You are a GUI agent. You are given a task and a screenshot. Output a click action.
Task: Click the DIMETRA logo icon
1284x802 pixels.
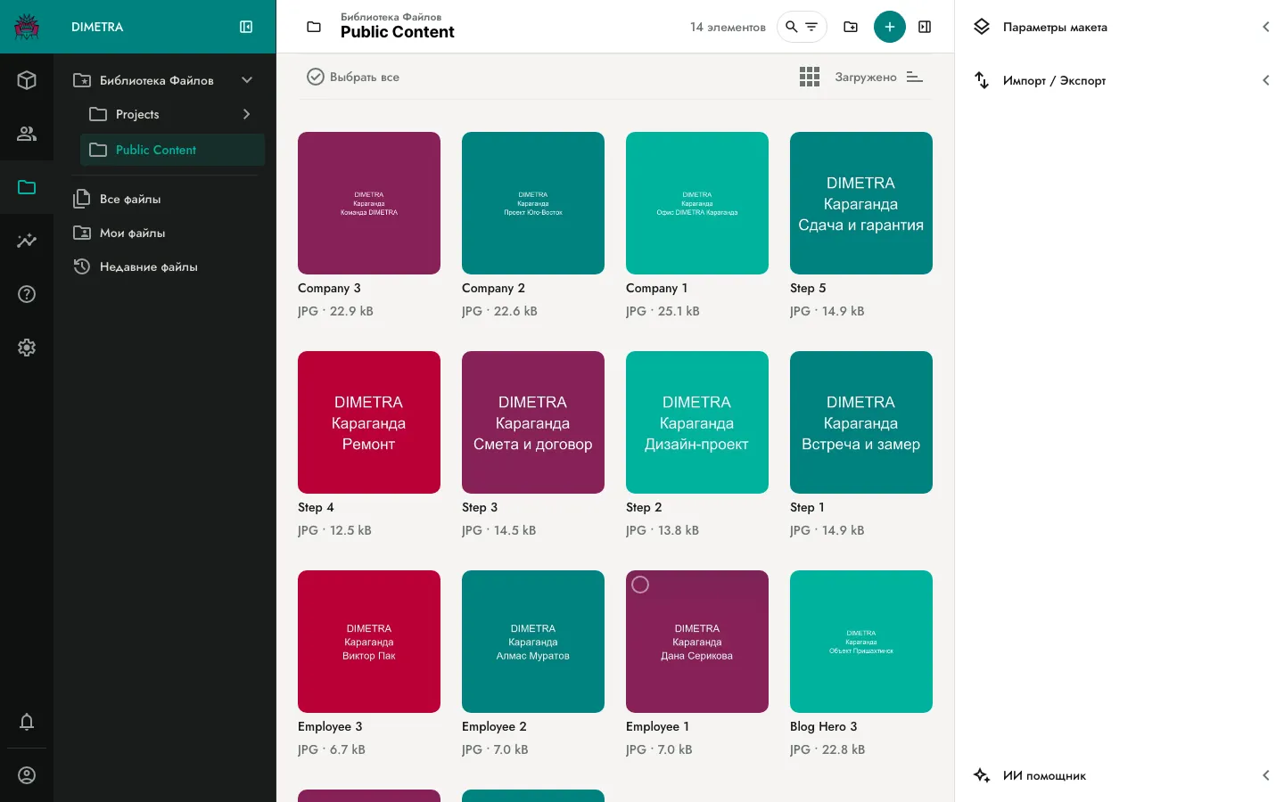click(27, 27)
